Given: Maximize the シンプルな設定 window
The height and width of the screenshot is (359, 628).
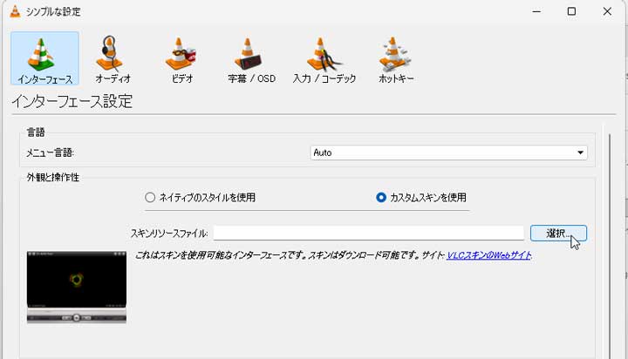Looking at the screenshot, I should [571, 11].
